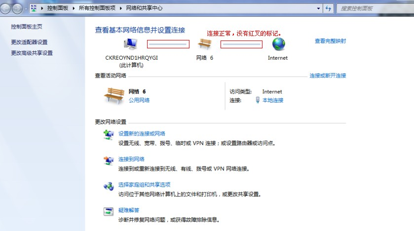Open the 连接到网络 link
The width and height of the screenshot is (414, 231).
click(131, 159)
